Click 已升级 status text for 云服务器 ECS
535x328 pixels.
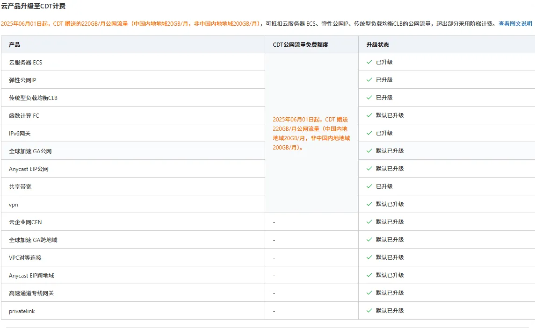coord(384,62)
